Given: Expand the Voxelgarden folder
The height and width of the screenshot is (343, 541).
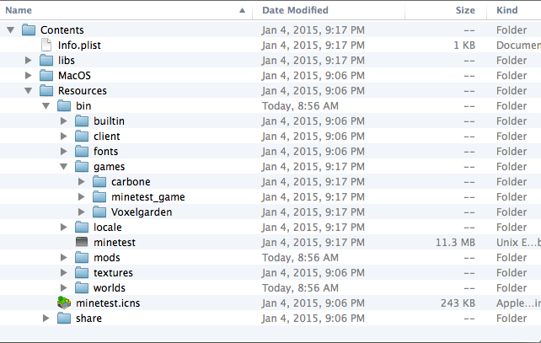Looking at the screenshot, I should coord(82,212).
